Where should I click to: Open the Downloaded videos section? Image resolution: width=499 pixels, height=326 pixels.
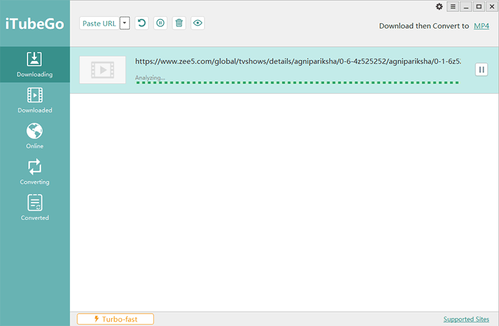tap(35, 100)
